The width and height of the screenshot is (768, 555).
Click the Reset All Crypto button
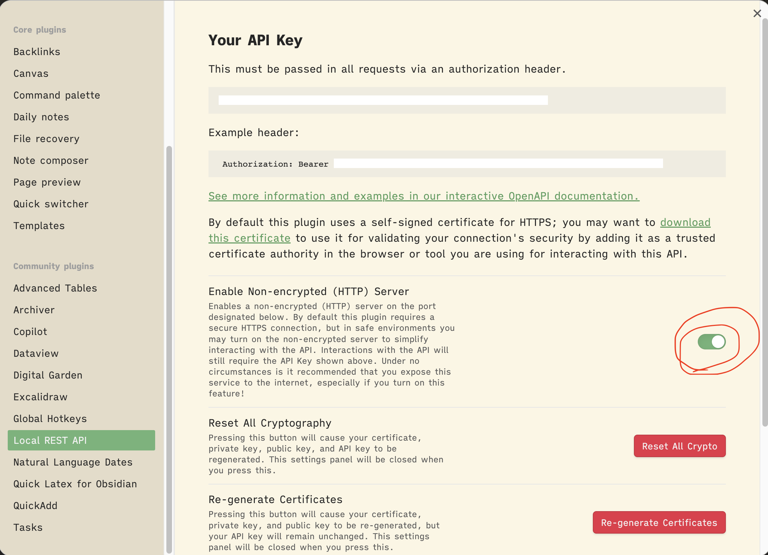(680, 446)
